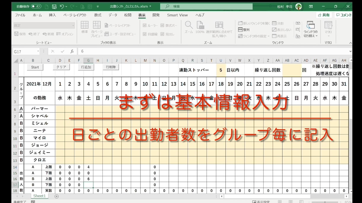Open the Undo history dropdown arrow
This screenshot has height=203, width=362.
[x=66, y=7]
